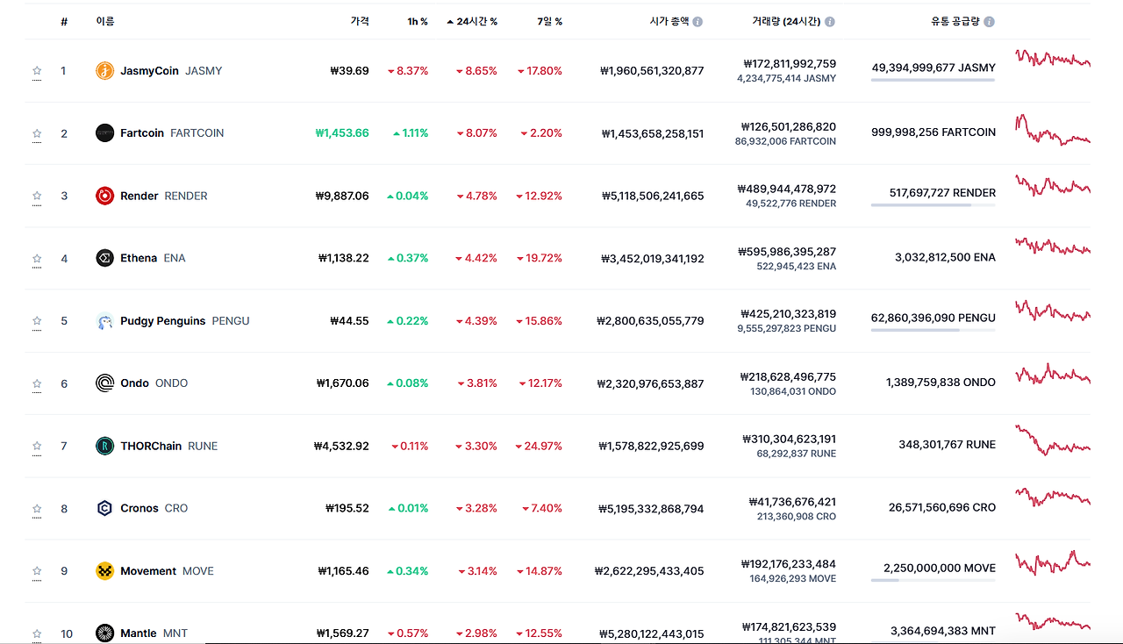
Task: Open the Ethena ENA coin page
Action: (x=153, y=258)
